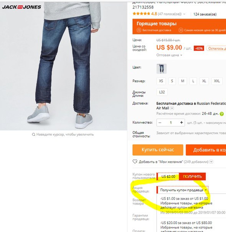226x232 pixels.
Task: Select the blue jeans color thumbnail
Action: pyautogui.click(x=162, y=69)
